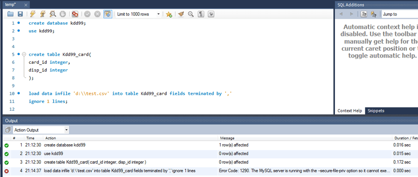The width and height of the screenshot is (418, 177).
Task: Execute script using the lightning bolt icon
Action: coord(32,14)
